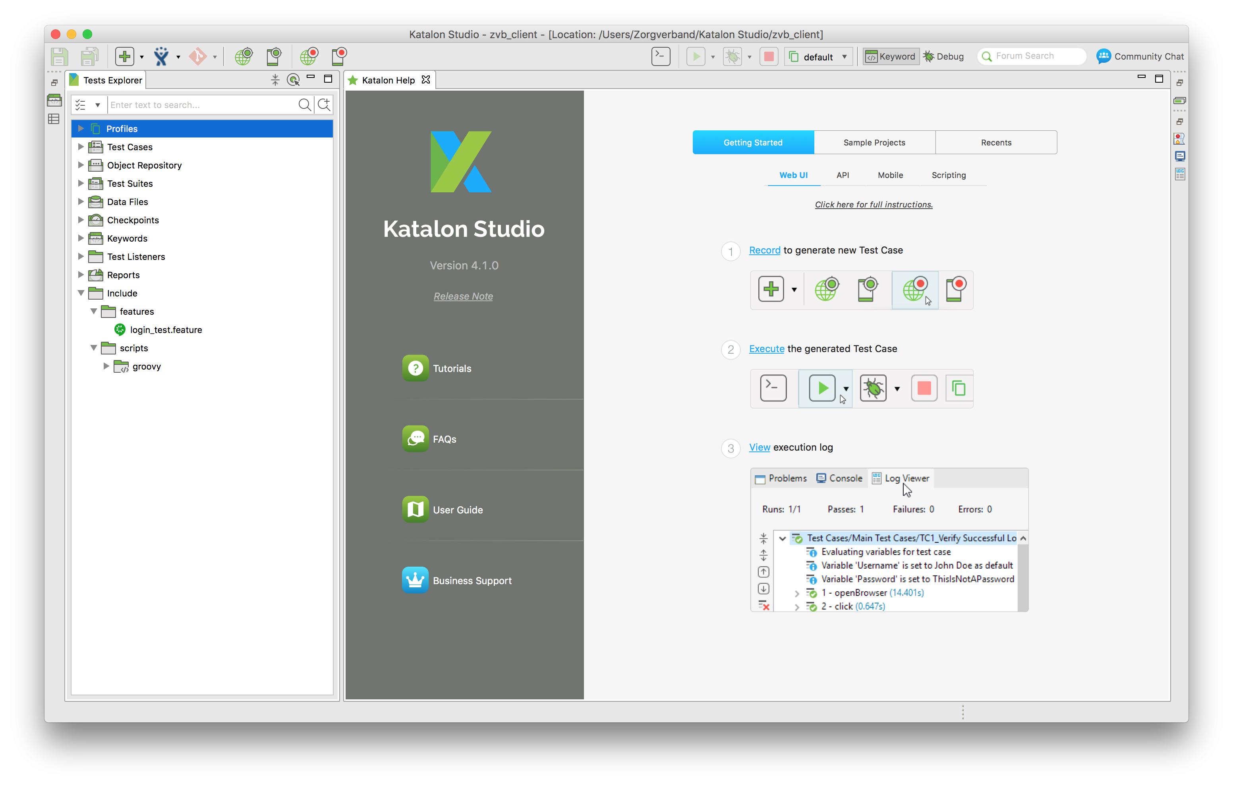1233x786 pixels.
Task: Click the Record Mobile toolbar icon
Action: coord(339,56)
